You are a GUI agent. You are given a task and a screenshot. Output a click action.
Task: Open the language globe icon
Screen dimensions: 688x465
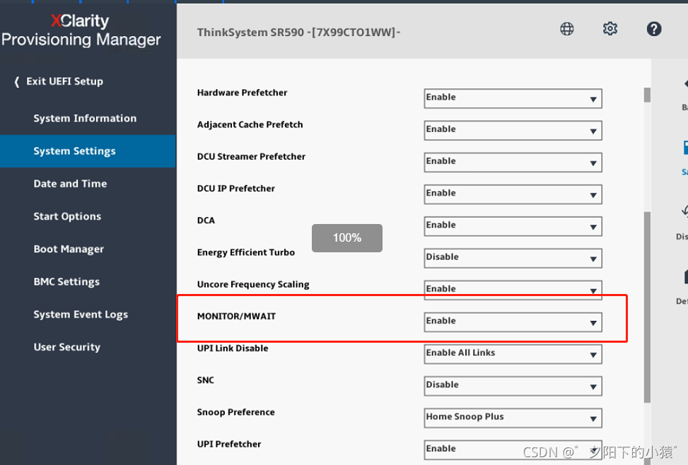coord(567,29)
